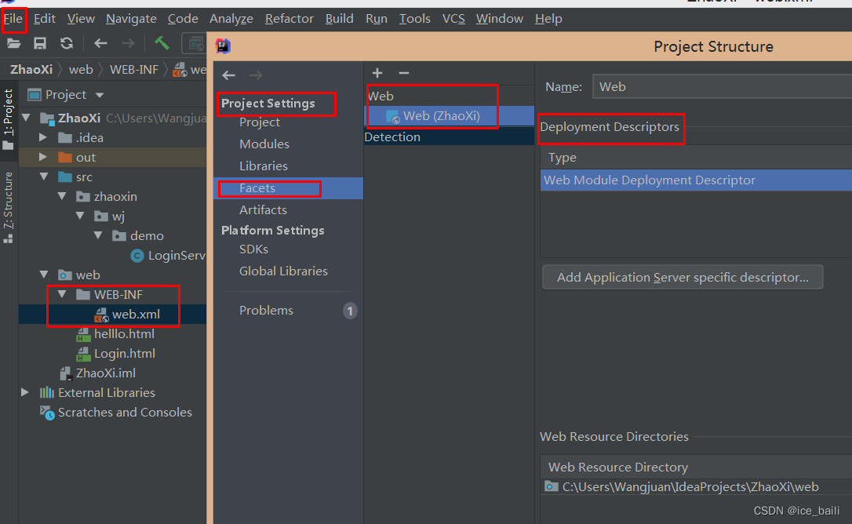Expand the External Libraries node

point(26,393)
